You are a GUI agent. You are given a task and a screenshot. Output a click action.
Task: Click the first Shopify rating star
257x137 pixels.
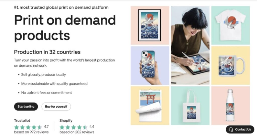click(62, 127)
